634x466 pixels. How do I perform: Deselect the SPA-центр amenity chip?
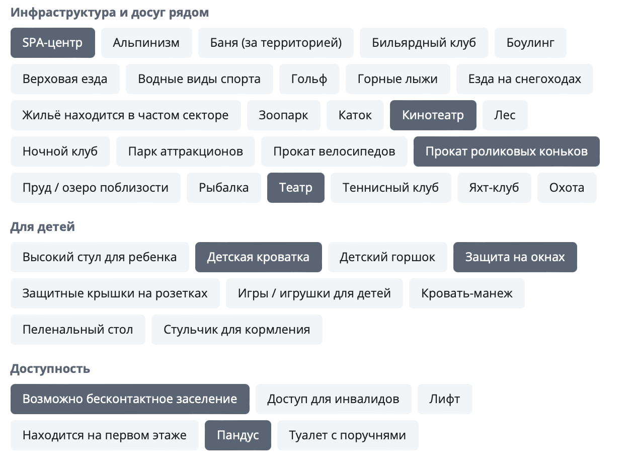point(52,43)
